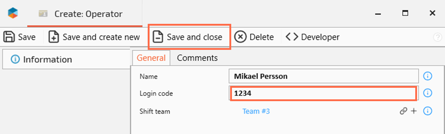This screenshot has height=134, width=445.
Task: Click info icon beside Login code field
Action: (x=428, y=93)
